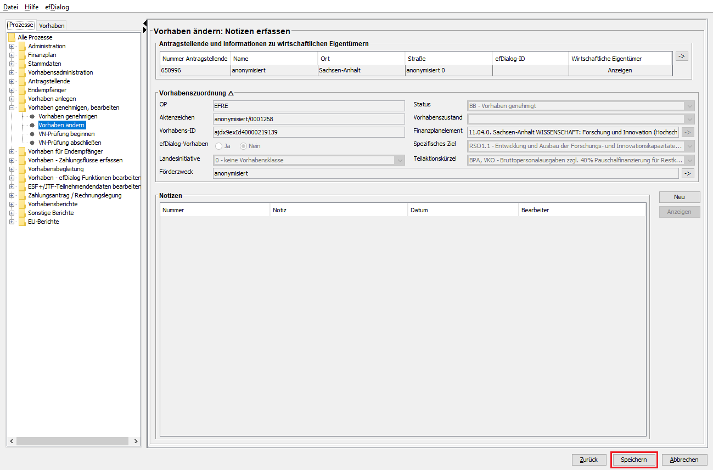Open the Datei menu

11,7
